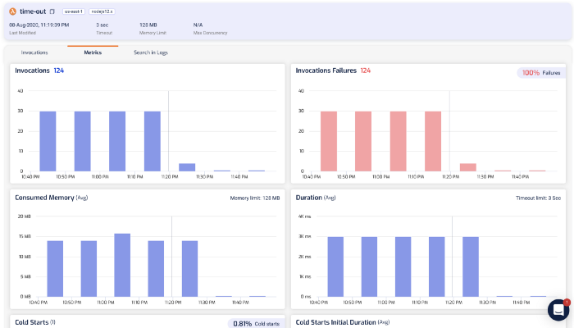Copy the time-out function name
Image resolution: width=574 pixels, height=328 pixels.
(x=52, y=12)
